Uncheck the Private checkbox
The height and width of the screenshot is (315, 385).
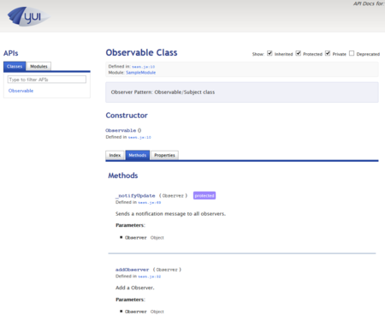coord(328,53)
